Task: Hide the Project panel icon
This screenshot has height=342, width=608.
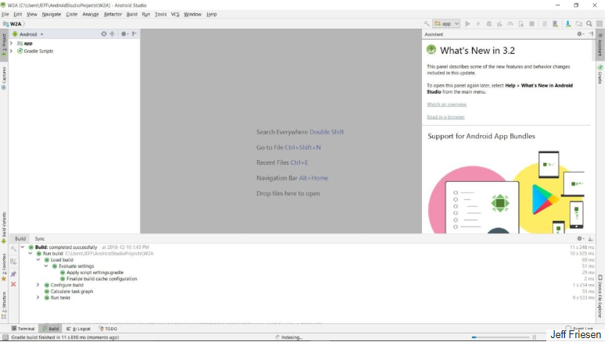Action: coord(134,34)
